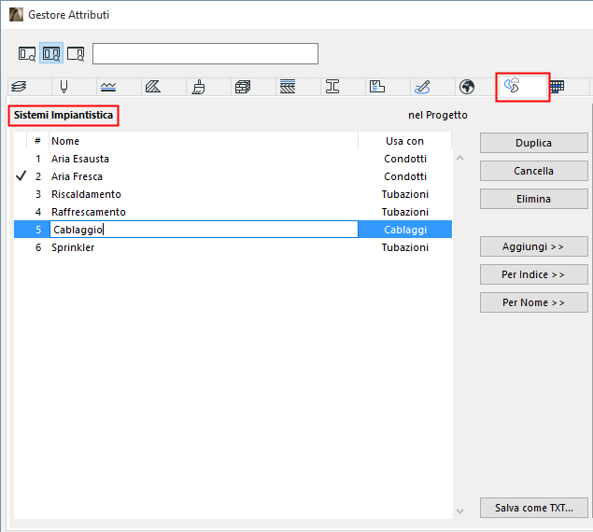
Task: Open the Cities globe tab
Action: point(467,87)
